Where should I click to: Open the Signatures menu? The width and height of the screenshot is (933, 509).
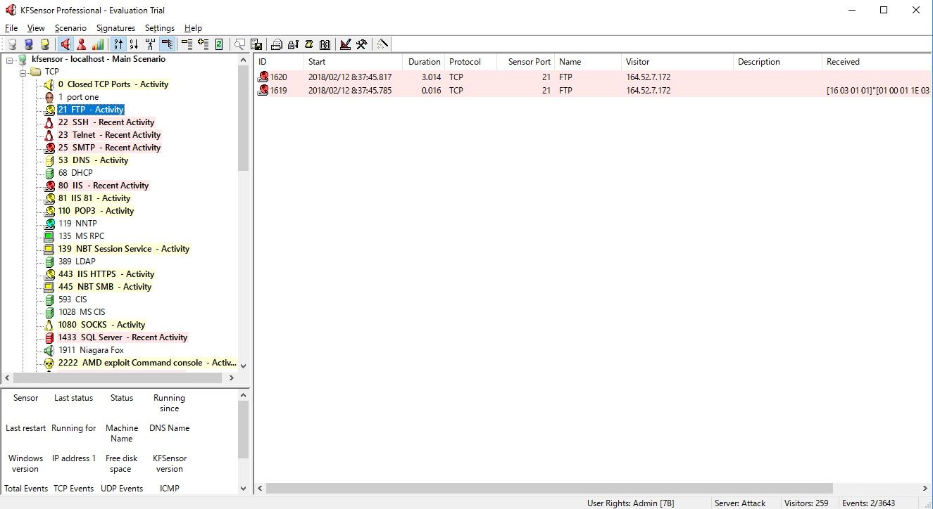[115, 28]
